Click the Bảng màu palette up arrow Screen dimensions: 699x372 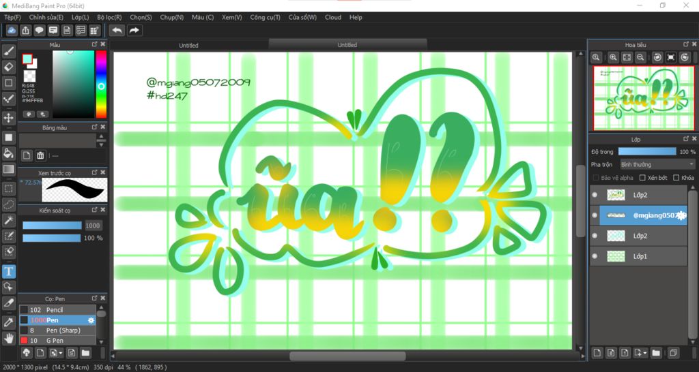click(x=102, y=137)
